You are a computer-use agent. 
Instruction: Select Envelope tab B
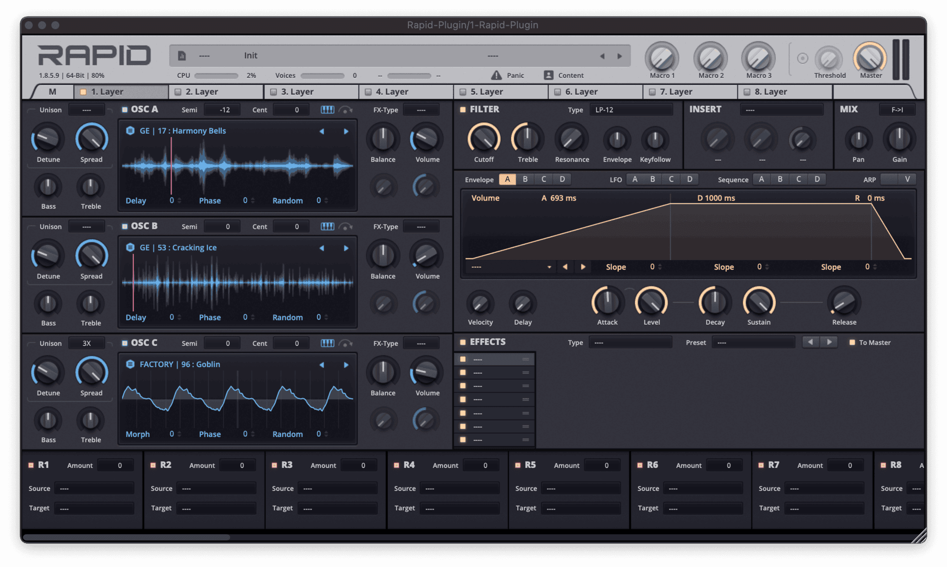click(x=525, y=179)
